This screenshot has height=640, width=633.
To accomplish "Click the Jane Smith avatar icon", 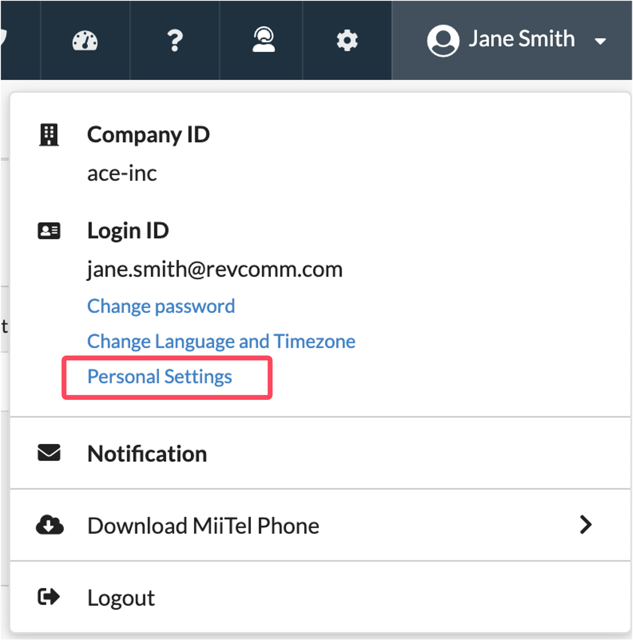I will coord(443,41).
